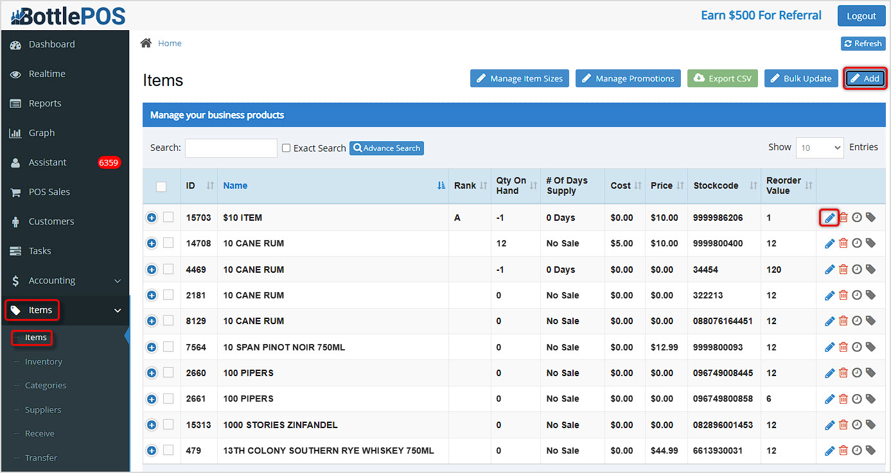
Task: Open history clock icon for 100 PIPERS row
Action: (x=857, y=372)
